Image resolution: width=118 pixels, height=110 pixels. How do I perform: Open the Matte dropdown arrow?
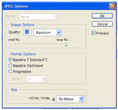pos(57,17)
